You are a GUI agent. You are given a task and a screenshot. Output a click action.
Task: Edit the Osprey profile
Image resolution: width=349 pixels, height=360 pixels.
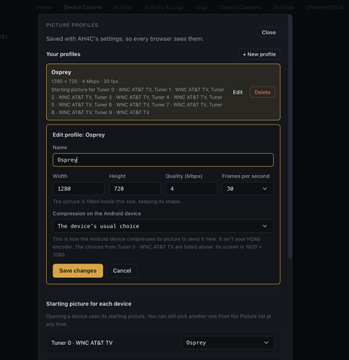pyautogui.click(x=237, y=92)
